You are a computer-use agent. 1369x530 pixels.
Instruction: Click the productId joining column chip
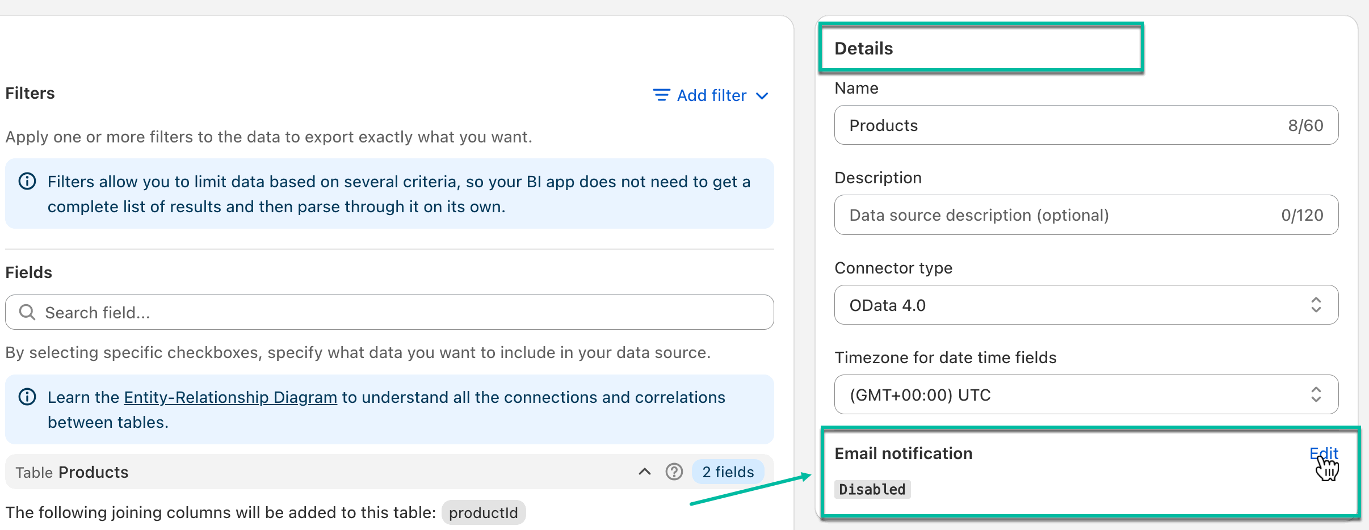click(x=483, y=512)
